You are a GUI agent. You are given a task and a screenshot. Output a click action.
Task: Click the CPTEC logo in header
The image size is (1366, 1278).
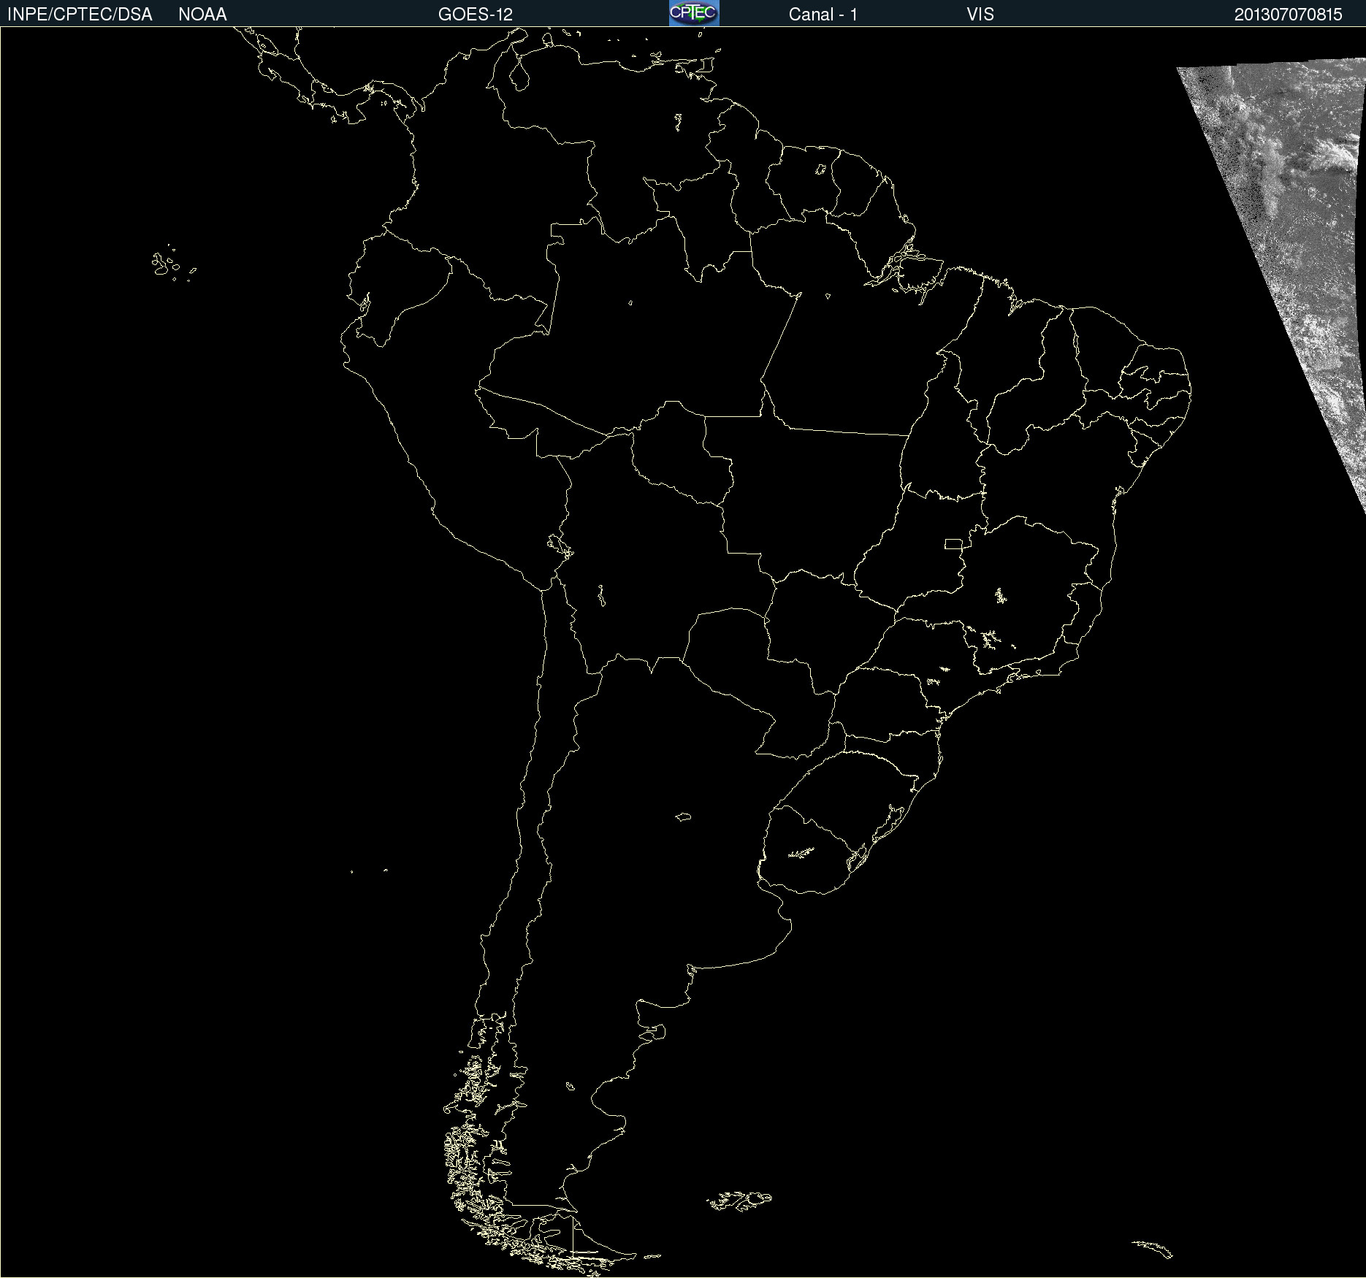[694, 13]
